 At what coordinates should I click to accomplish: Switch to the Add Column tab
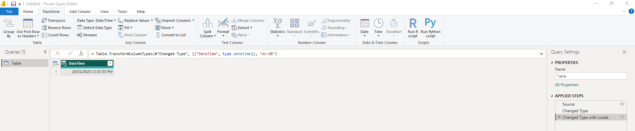click(80, 12)
